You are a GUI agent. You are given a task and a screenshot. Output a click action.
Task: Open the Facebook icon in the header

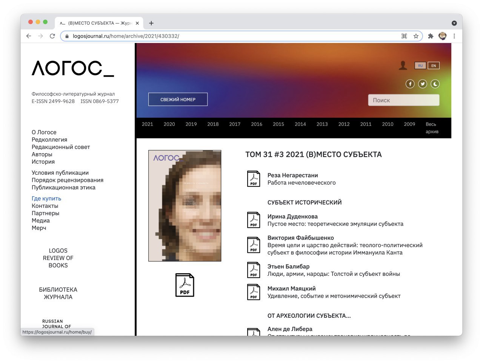point(410,84)
